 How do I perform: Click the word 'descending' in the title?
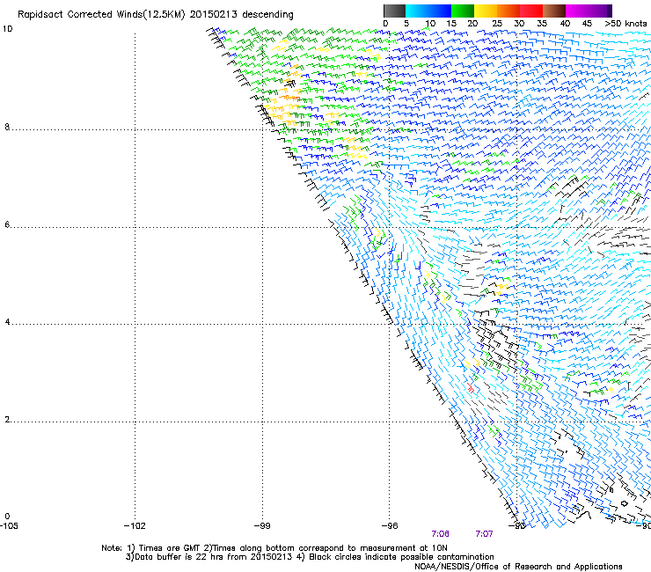(x=267, y=15)
